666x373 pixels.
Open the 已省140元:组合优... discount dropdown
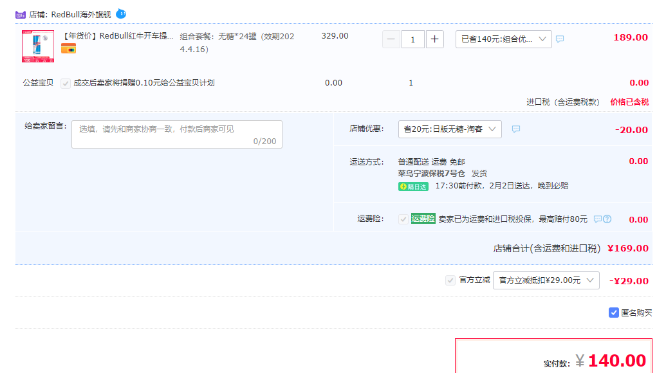[x=503, y=39]
